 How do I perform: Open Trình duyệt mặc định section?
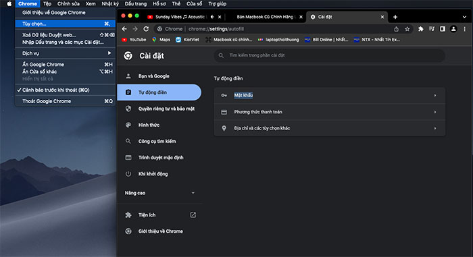pyautogui.click(x=159, y=157)
